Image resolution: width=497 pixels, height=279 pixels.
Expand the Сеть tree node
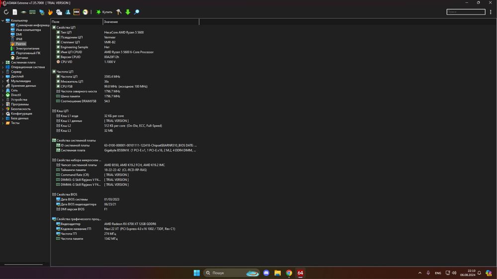coord(3,90)
